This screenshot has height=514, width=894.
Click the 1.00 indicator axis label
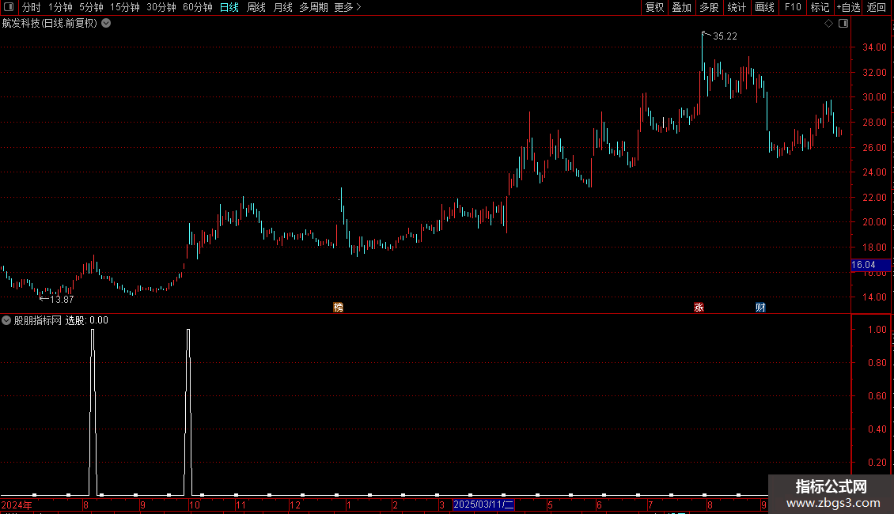[877, 330]
